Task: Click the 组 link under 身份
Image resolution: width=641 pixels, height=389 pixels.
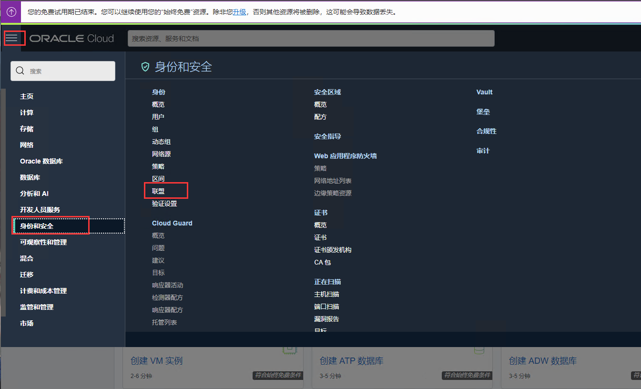Action: [x=155, y=129]
